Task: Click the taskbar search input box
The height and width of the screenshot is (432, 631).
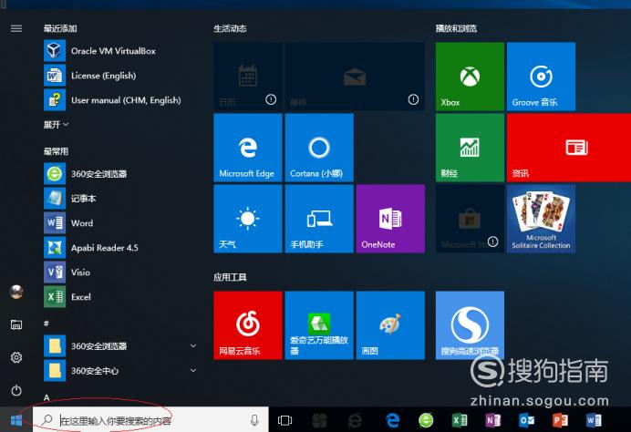Action: coord(150,420)
